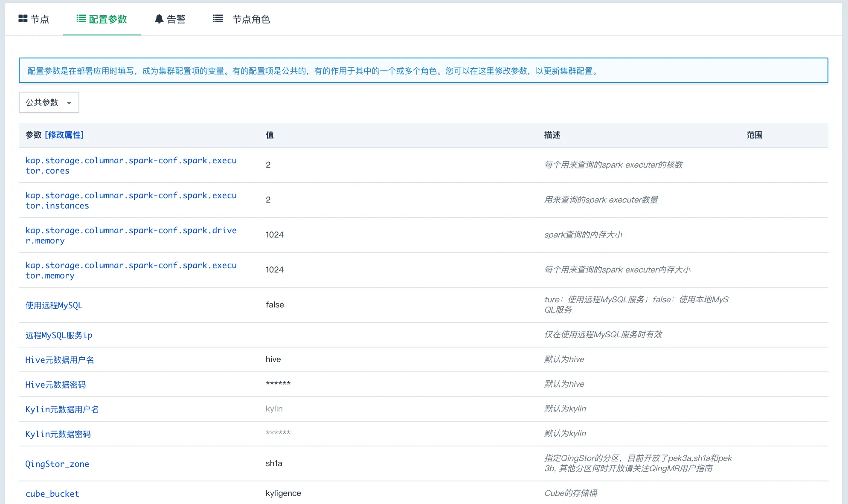Click the [修改属性] link
Image resolution: width=848 pixels, height=504 pixels.
coord(64,135)
